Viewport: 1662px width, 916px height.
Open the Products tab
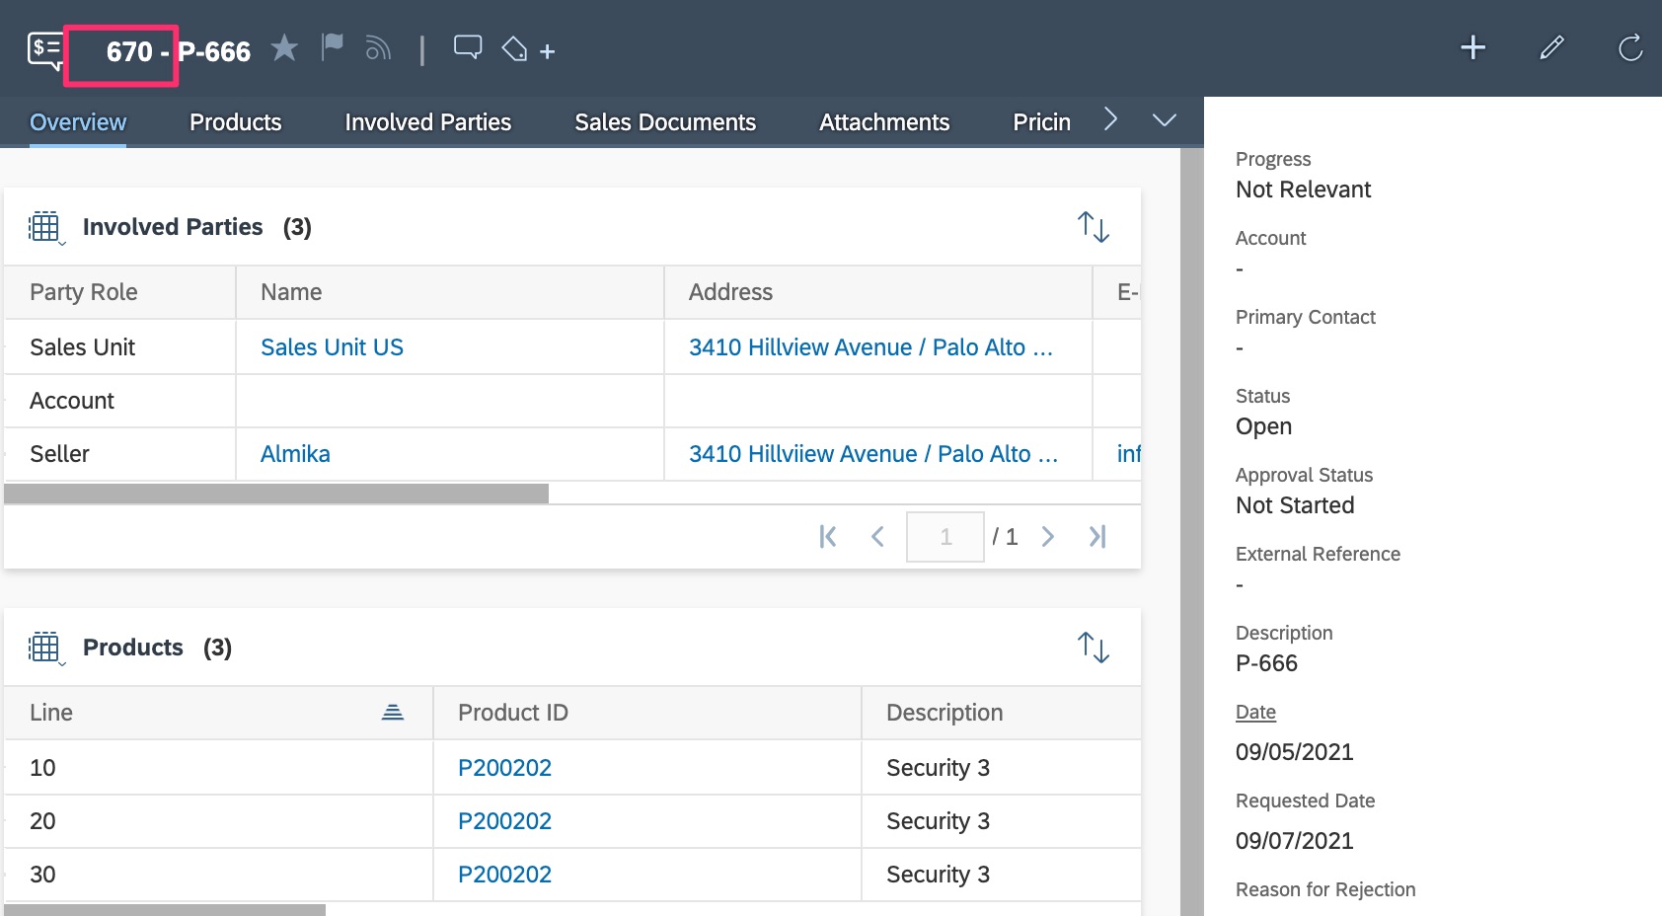[236, 122]
